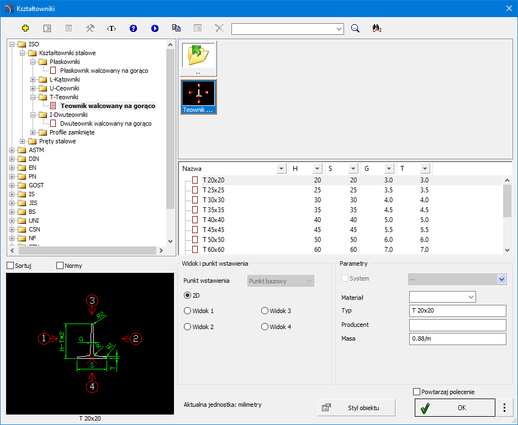Click the hammer and wrench tools icon
The width and height of the screenshot is (518, 425).
(x=90, y=28)
